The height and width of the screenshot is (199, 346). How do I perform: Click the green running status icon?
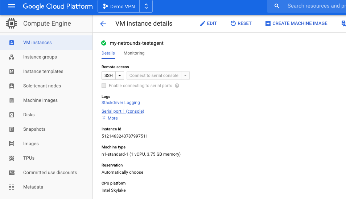coord(104,43)
